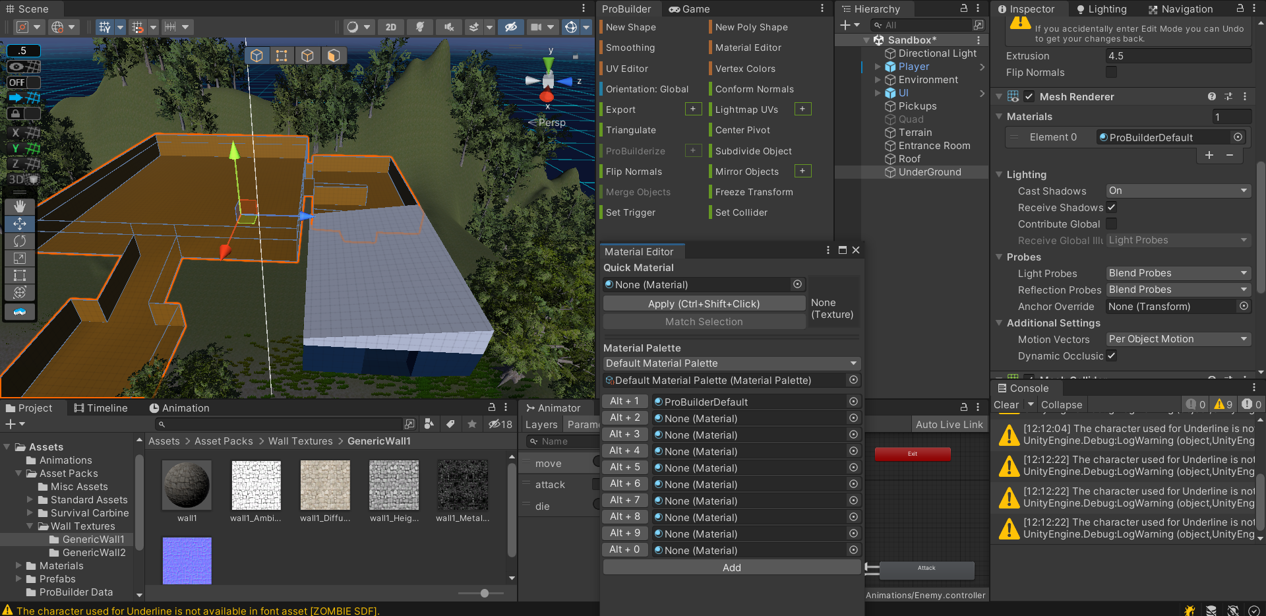Switch to the Animator Layers tab
Viewport: 1266px width, 616px height.
pyautogui.click(x=541, y=425)
